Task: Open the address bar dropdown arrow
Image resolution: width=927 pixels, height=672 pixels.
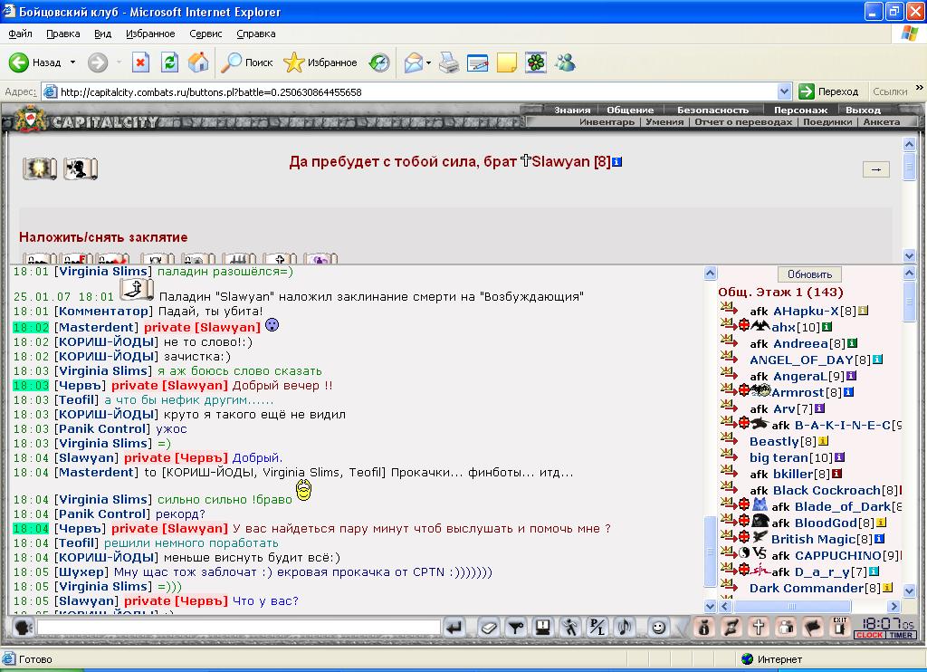Action: [785, 91]
